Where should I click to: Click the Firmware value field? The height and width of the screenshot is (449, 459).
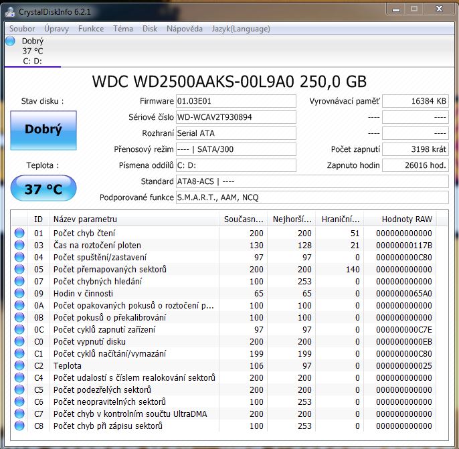[236, 101]
